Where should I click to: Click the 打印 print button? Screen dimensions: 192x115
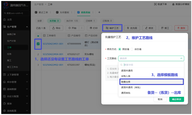94,28
